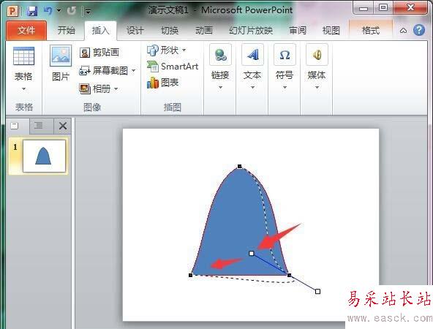
Task: Open the 切换 (Transitions) tab
Action: (x=170, y=31)
